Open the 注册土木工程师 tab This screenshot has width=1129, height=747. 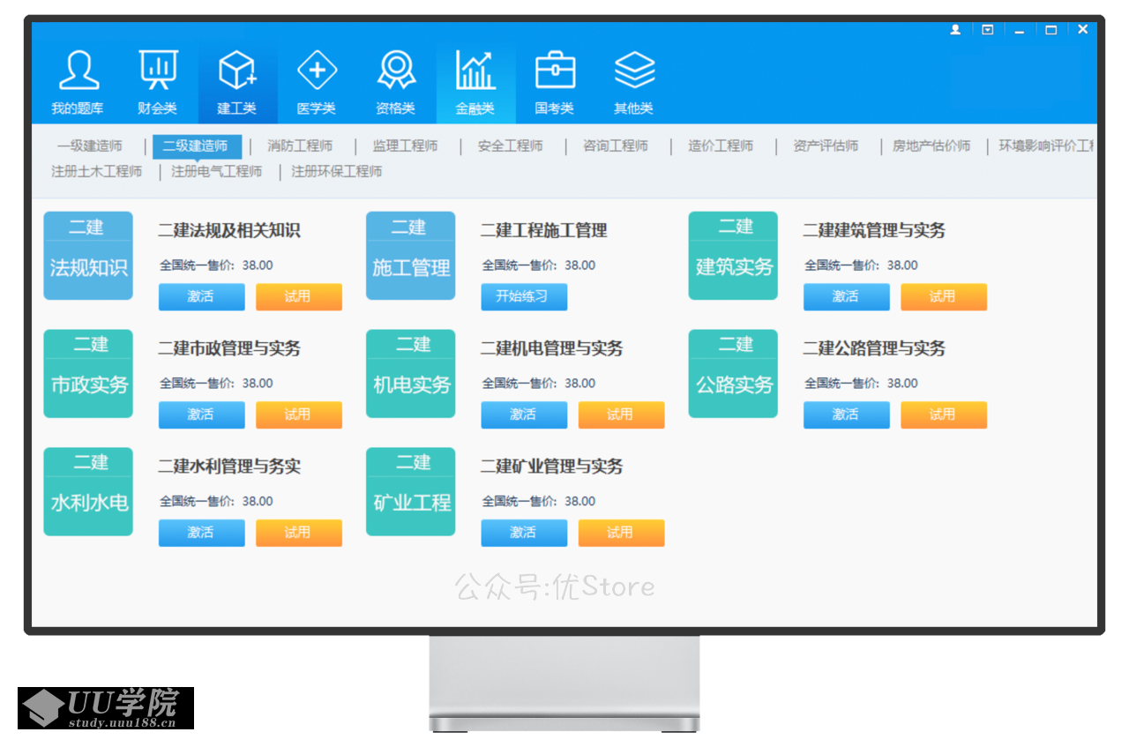97,172
